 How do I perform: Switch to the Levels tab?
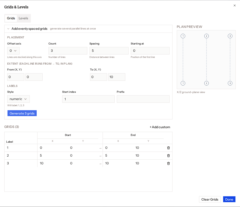(23, 18)
